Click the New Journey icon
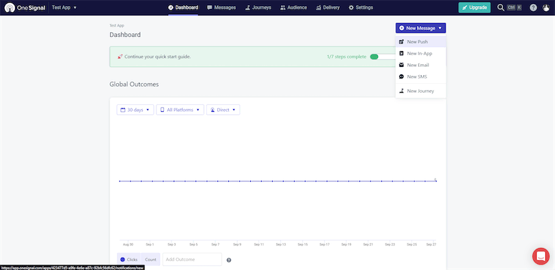This screenshot has width=555, height=270. click(401, 91)
